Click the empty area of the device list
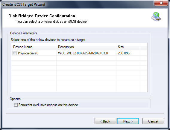The width and height of the screenshot is (170, 130). tap(79, 74)
